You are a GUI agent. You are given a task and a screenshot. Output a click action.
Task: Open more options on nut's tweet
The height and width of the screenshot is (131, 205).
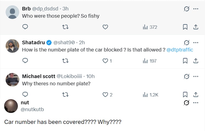click(x=196, y=103)
